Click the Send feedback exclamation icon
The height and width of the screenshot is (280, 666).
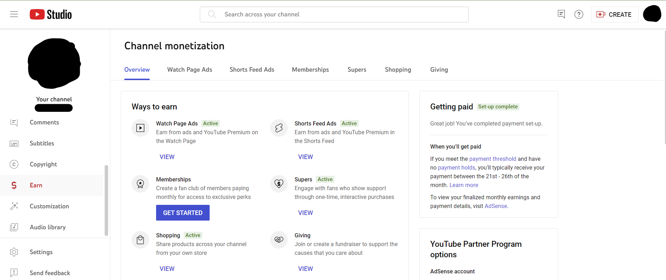coord(14,273)
